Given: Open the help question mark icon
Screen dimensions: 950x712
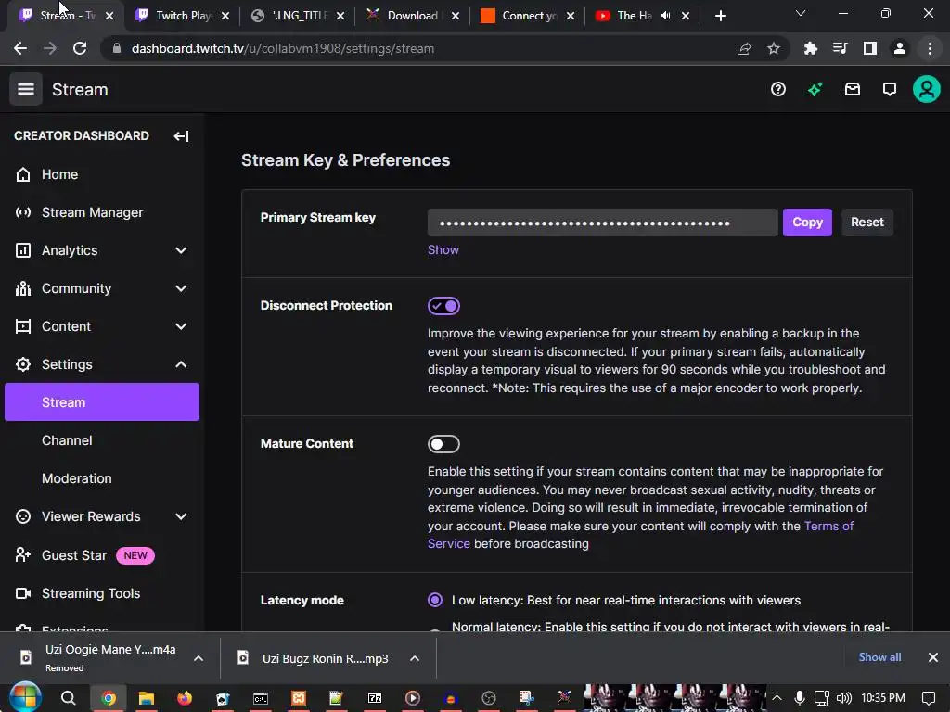Looking at the screenshot, I should click(x=778, y=90).
